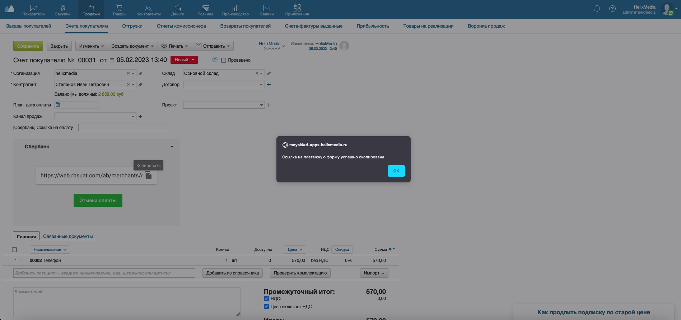681x320 pixels.
Task: Add a new Договор with plus icon
Action: [269, 85]
